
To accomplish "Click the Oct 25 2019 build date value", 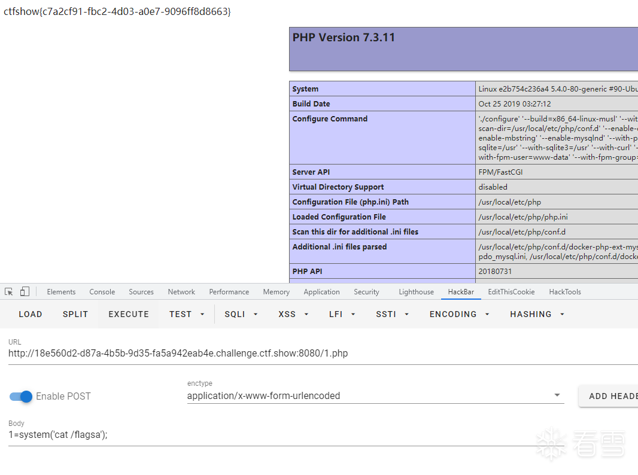I will tap(515, 103).
